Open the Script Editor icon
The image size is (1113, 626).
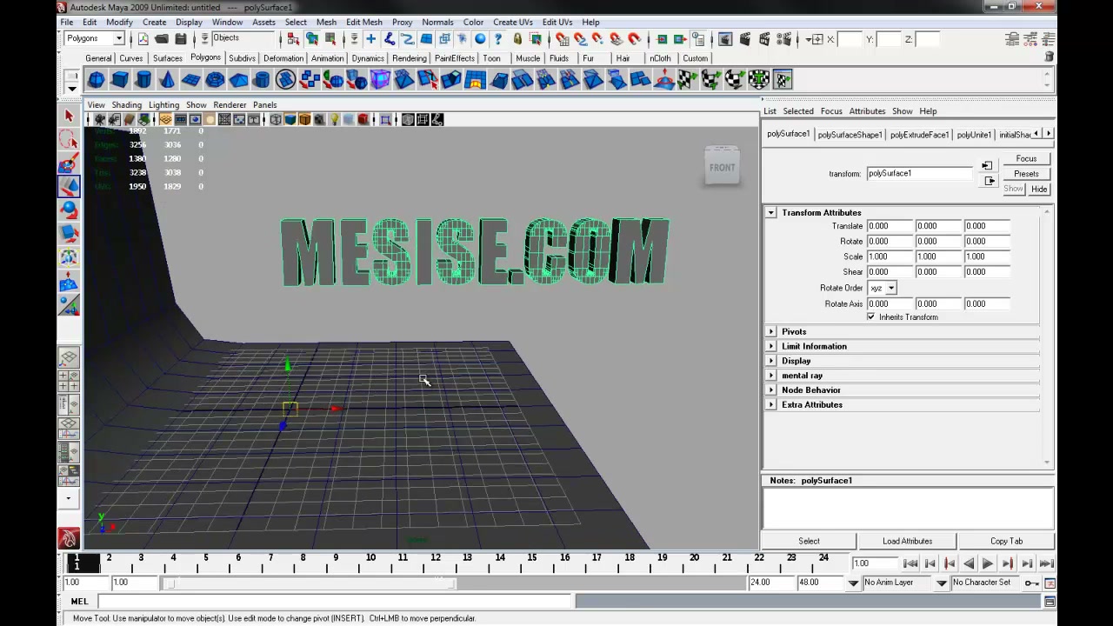coord(1050,602)
